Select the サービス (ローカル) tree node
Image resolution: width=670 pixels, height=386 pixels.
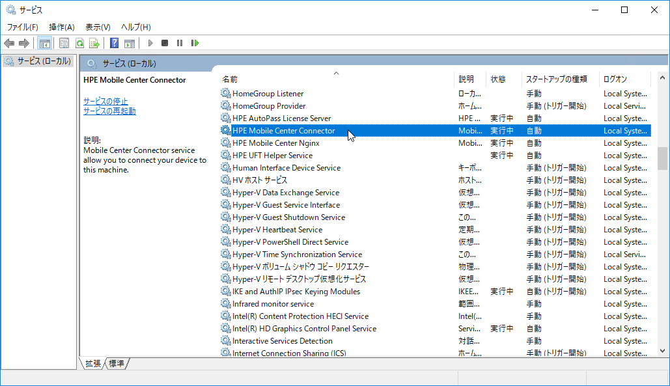click(38, 61)
